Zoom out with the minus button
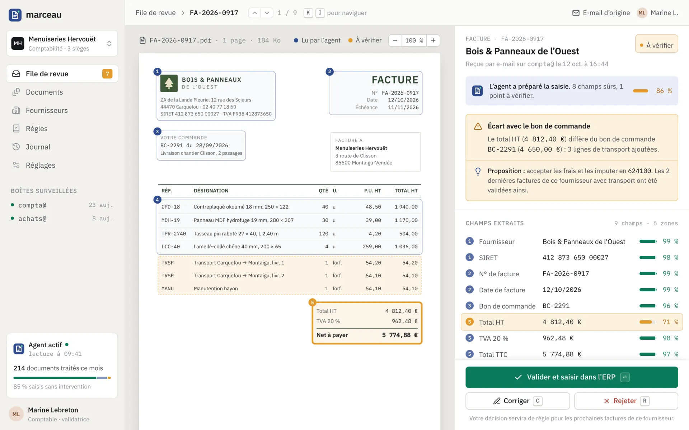The image size is (689, 430). pos(395,40)
